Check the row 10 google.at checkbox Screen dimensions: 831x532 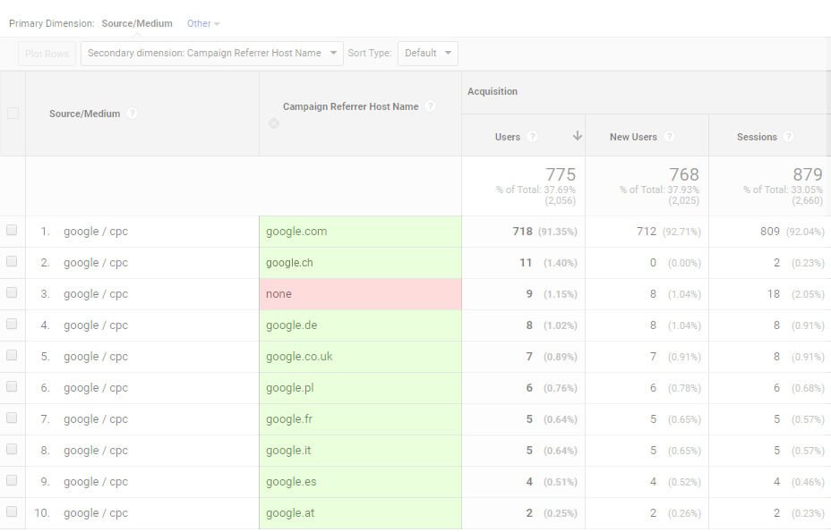pos(12,511)
